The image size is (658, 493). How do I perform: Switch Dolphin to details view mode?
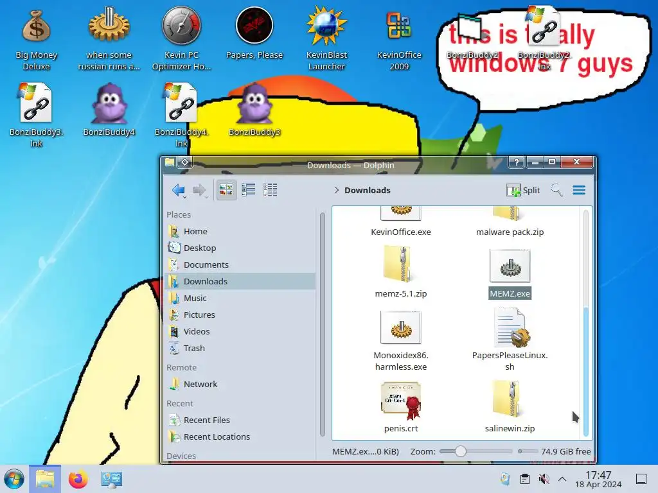point(271,190)
